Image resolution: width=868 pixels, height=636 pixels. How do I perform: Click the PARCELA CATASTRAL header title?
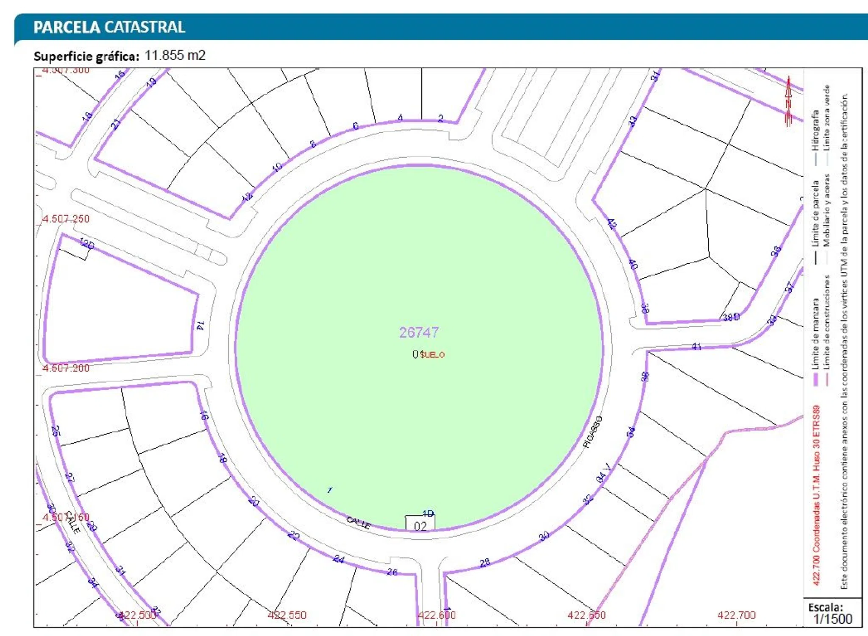coord(109,27)
